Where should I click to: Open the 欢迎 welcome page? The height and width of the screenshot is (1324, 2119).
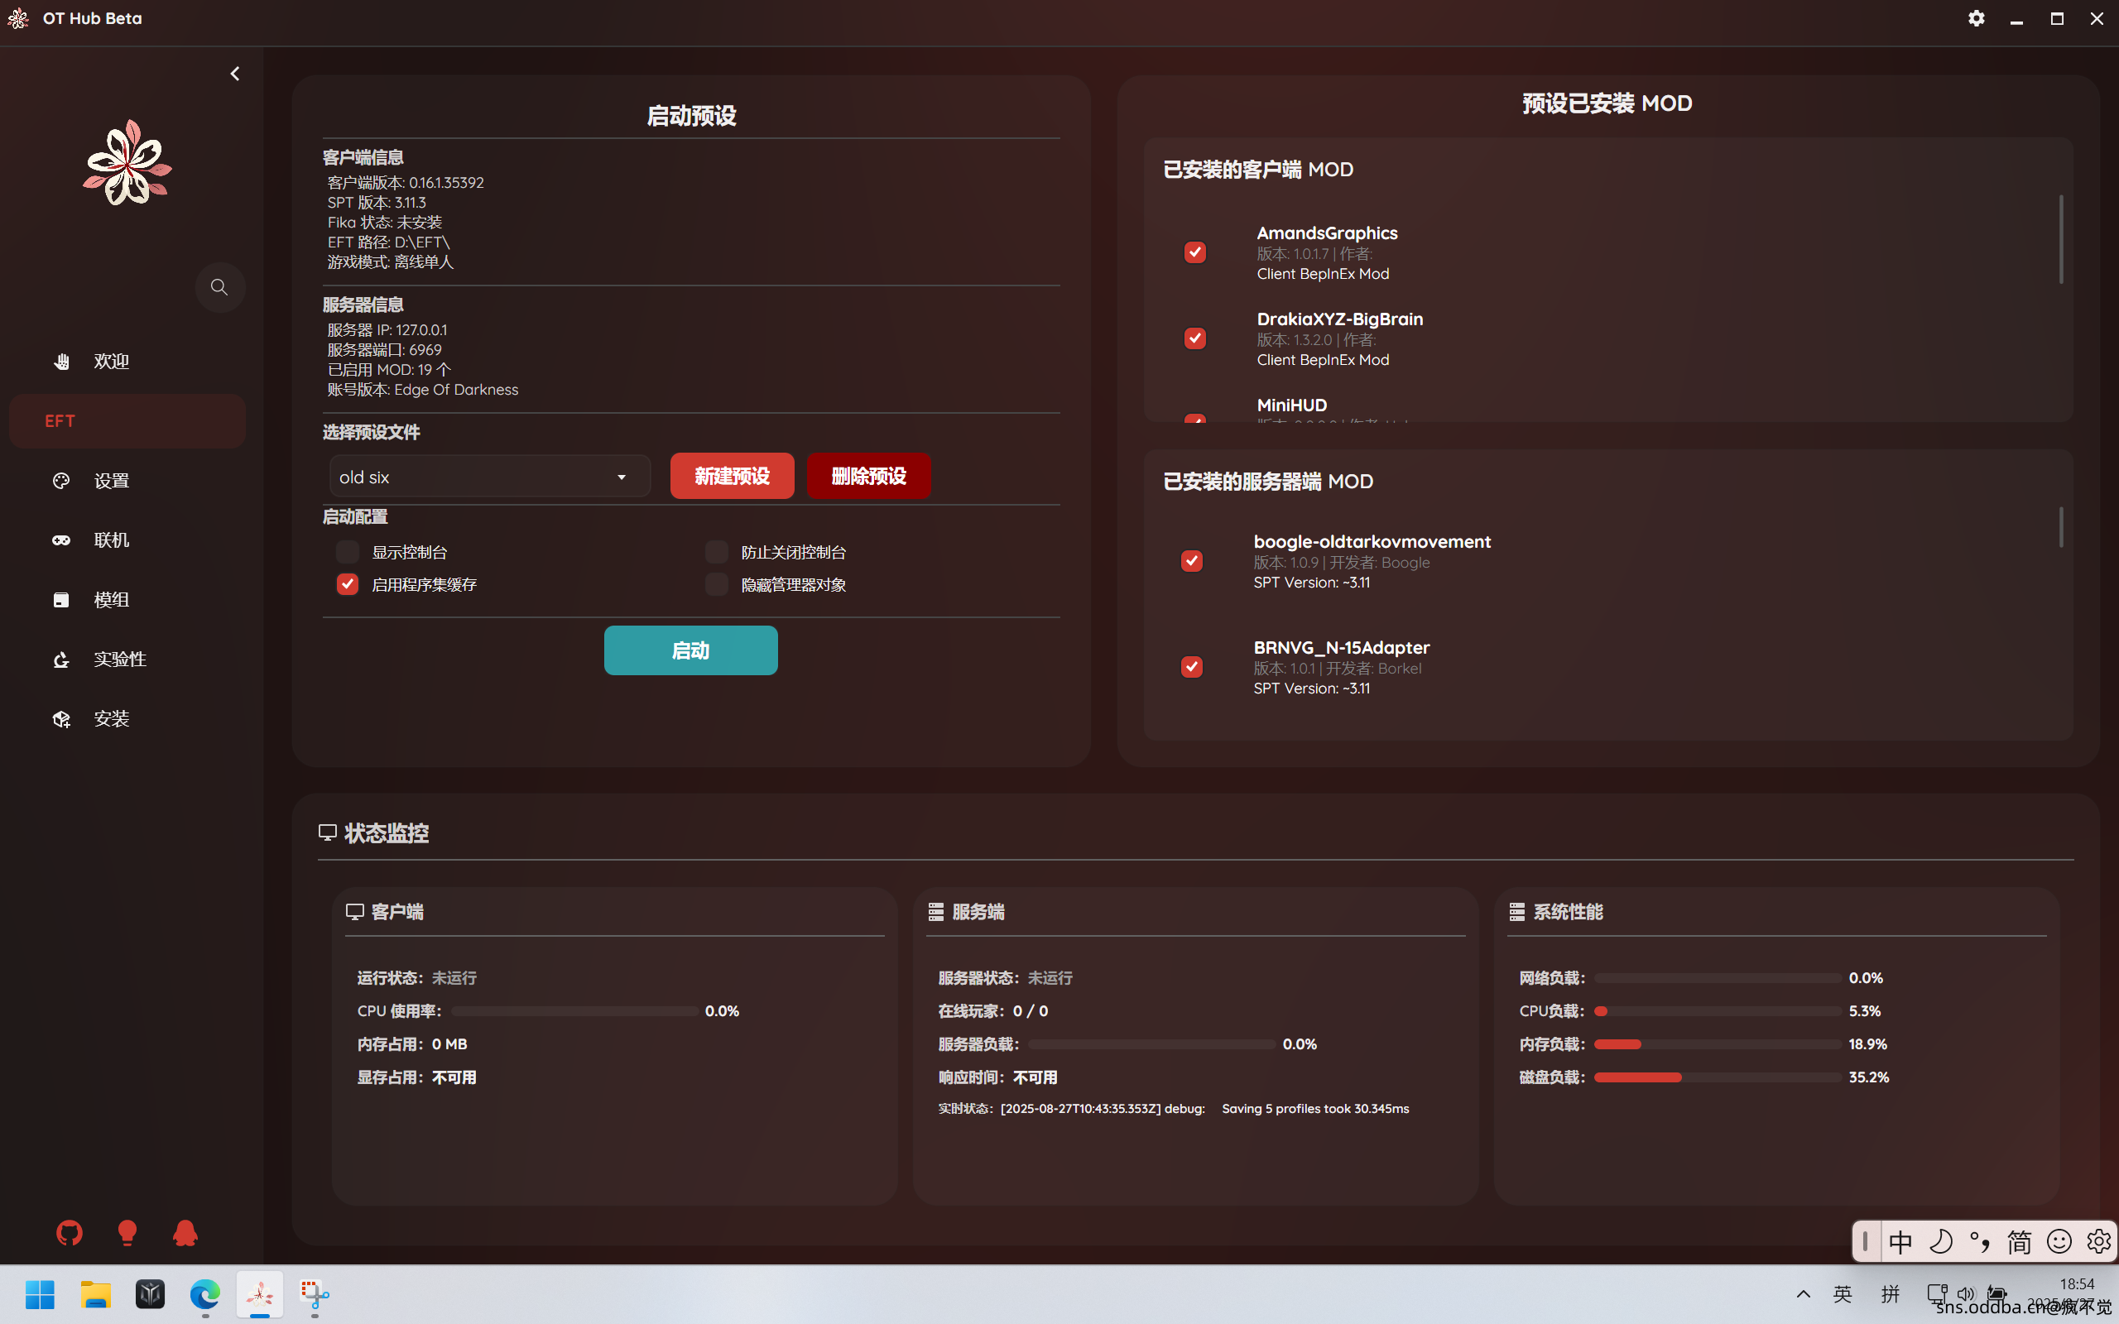127,362
